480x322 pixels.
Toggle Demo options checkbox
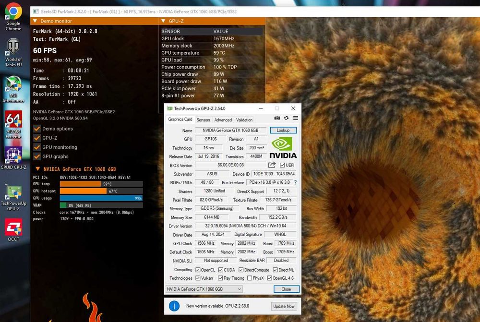pyautogui.click(x=37, y=129)
